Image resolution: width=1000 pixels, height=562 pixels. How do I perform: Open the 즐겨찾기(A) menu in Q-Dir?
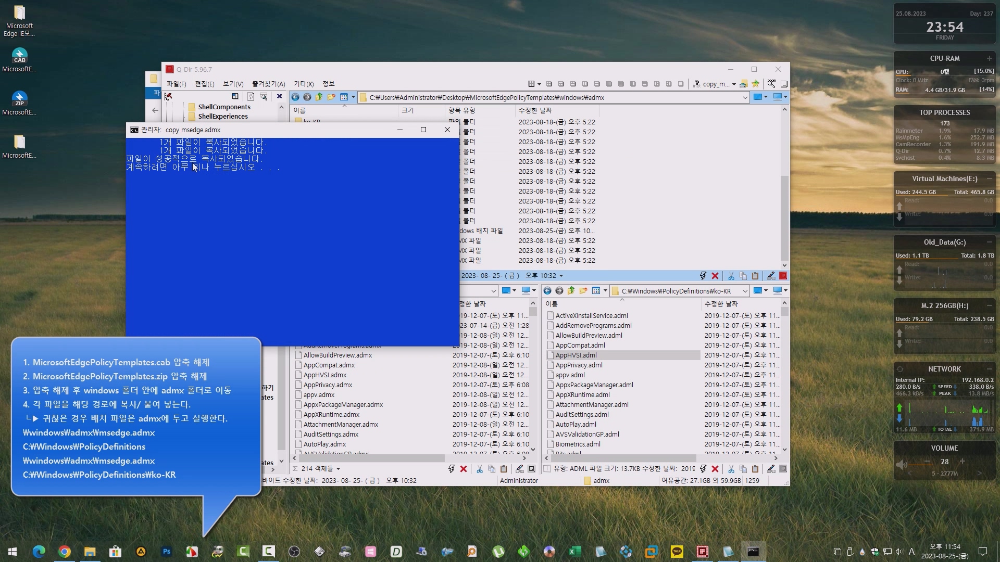(268, 84)
